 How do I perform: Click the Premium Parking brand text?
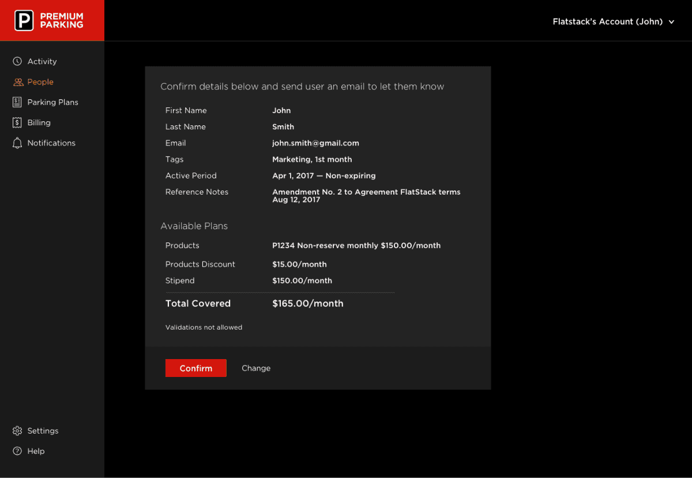(x=62, y=21)
